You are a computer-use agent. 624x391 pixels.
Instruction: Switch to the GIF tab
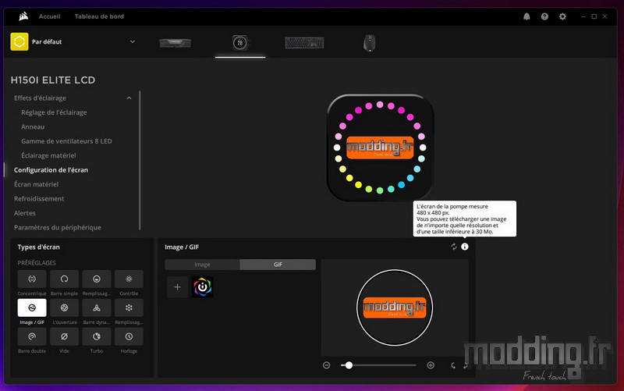278,265
